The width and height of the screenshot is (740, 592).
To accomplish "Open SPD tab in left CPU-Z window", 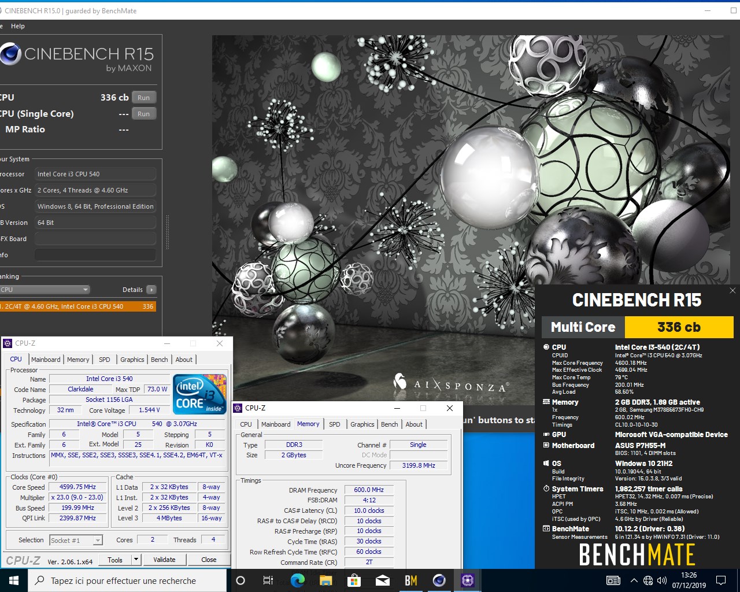I will [105, 360].
